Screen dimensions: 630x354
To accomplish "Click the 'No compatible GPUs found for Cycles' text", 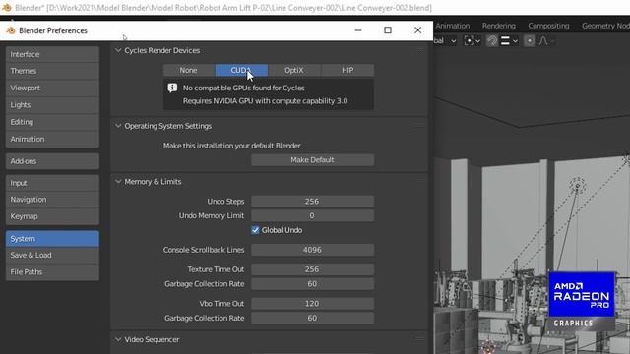I will tap(244, 88).
